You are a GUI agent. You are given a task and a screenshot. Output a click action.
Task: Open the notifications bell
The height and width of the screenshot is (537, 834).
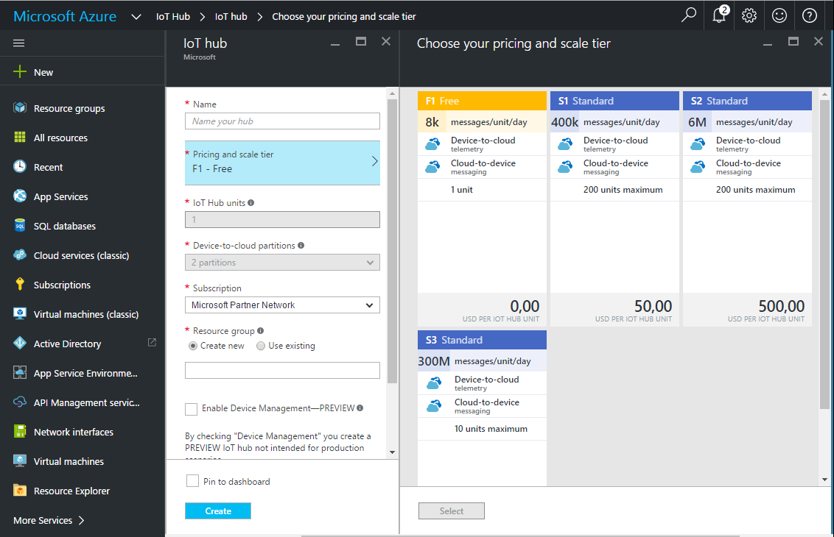pos(719,15)
